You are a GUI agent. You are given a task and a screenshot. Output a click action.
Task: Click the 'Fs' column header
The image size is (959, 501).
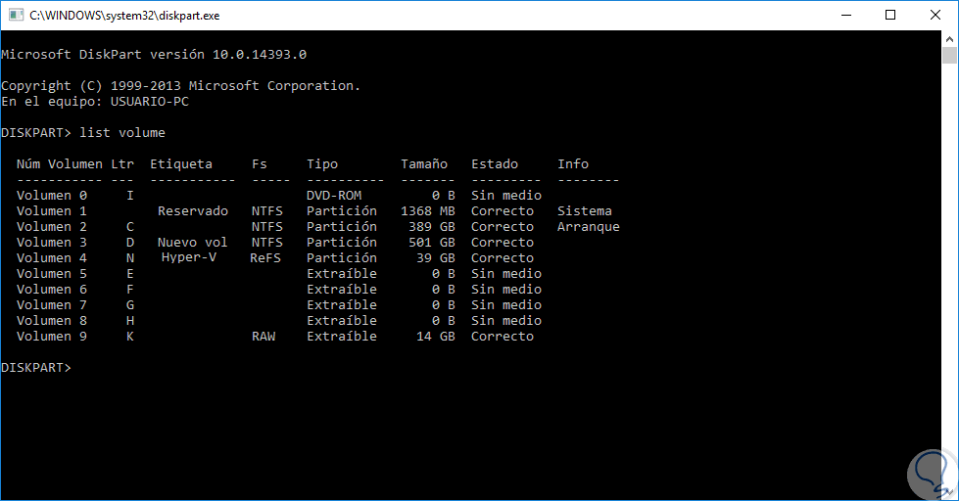tap(260, 163)
